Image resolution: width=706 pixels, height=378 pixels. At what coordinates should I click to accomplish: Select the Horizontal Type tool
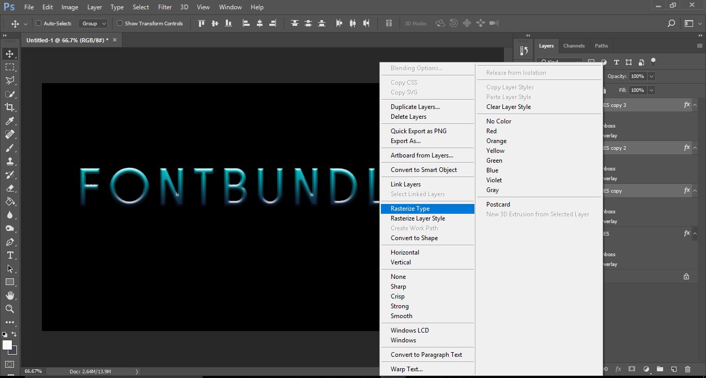10,255
